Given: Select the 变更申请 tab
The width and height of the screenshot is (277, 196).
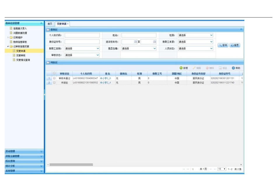Looking at the screenshot, I should click(x=62, y=24).
